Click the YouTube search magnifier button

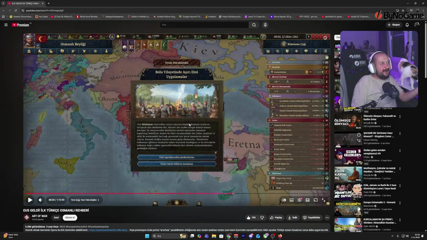click(254, 25)
